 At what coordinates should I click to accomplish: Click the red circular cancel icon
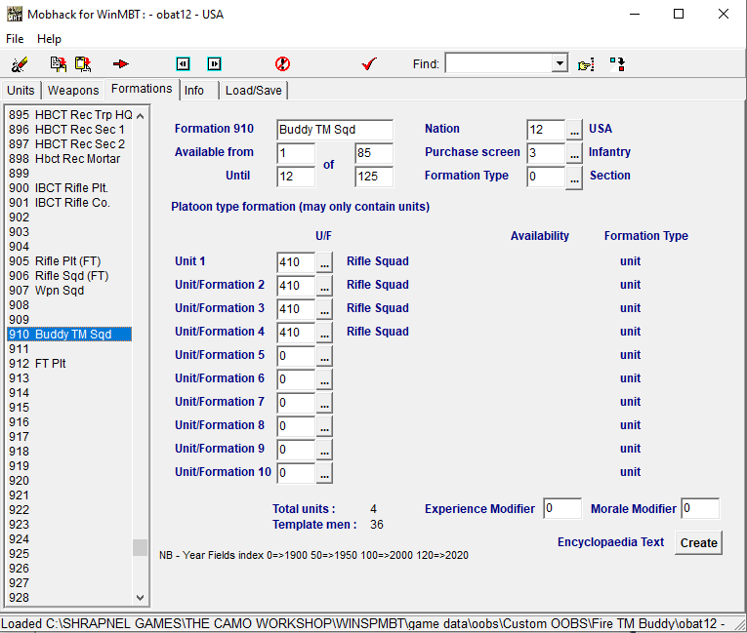[x=282, y=64]
